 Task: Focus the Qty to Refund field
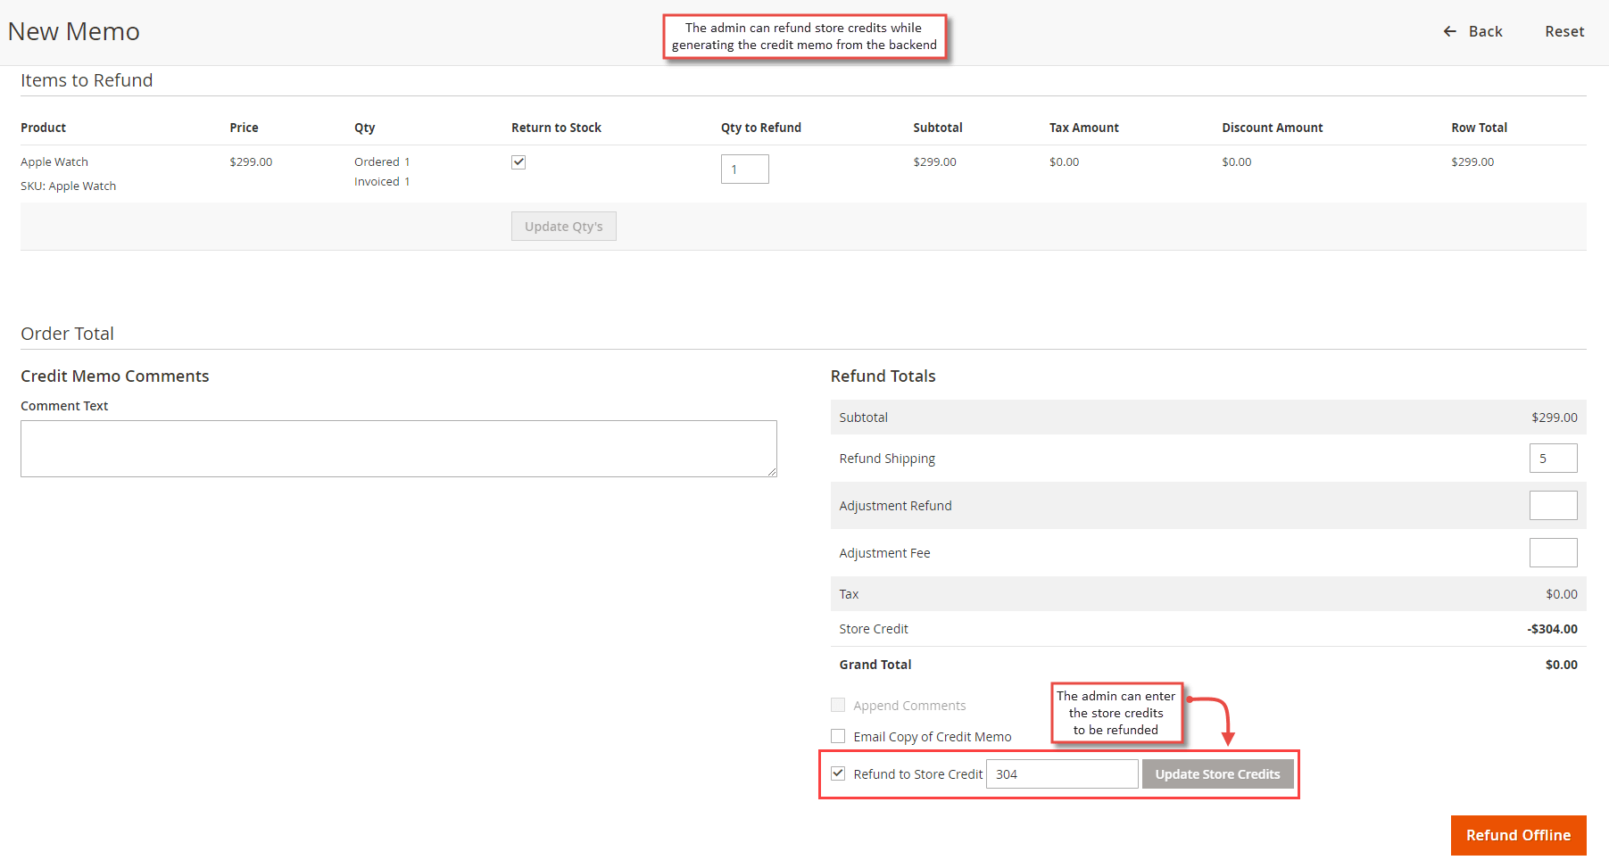[x=745, y=170]
